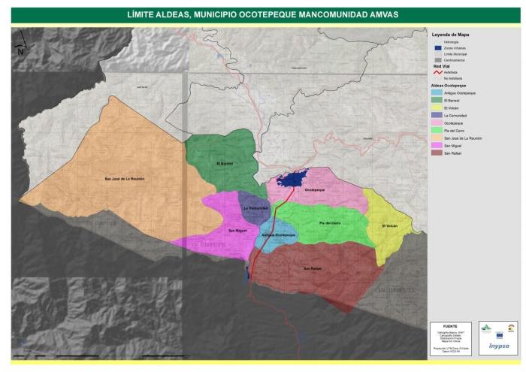Click the green map title banner

click(x=263, y=14)
